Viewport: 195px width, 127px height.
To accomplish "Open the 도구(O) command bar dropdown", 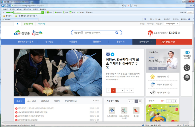I will [184, 19].
